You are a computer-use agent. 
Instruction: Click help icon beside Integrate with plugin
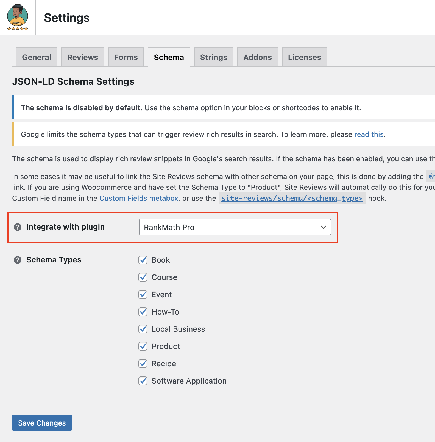tap(18, 227)
